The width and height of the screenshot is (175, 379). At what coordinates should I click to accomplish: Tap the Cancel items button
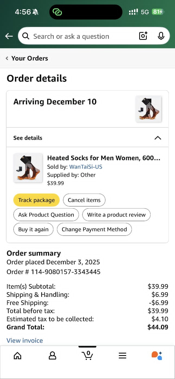(84, 200)
